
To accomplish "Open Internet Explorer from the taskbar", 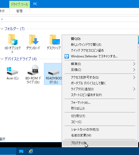I will coord(31,151).
